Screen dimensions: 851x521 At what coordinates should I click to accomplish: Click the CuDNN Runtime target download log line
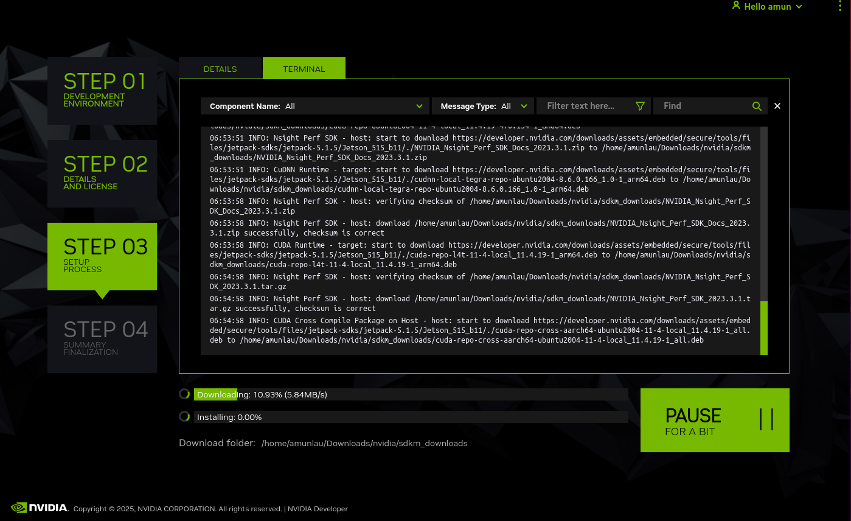[x=481, y=180]
